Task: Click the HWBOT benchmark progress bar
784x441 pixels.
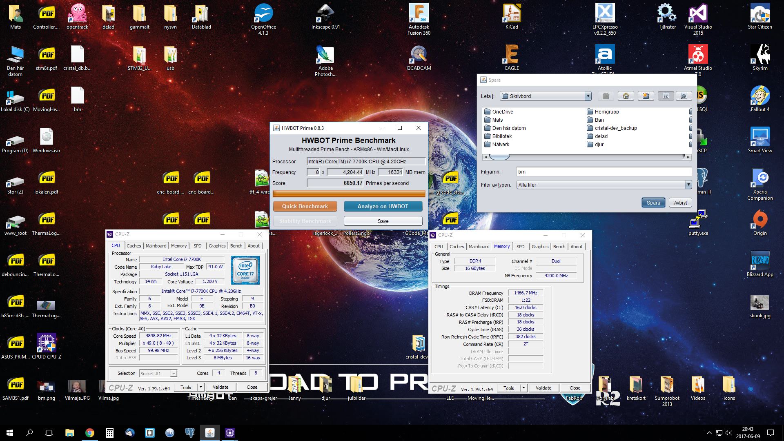Action: [349, 194]
